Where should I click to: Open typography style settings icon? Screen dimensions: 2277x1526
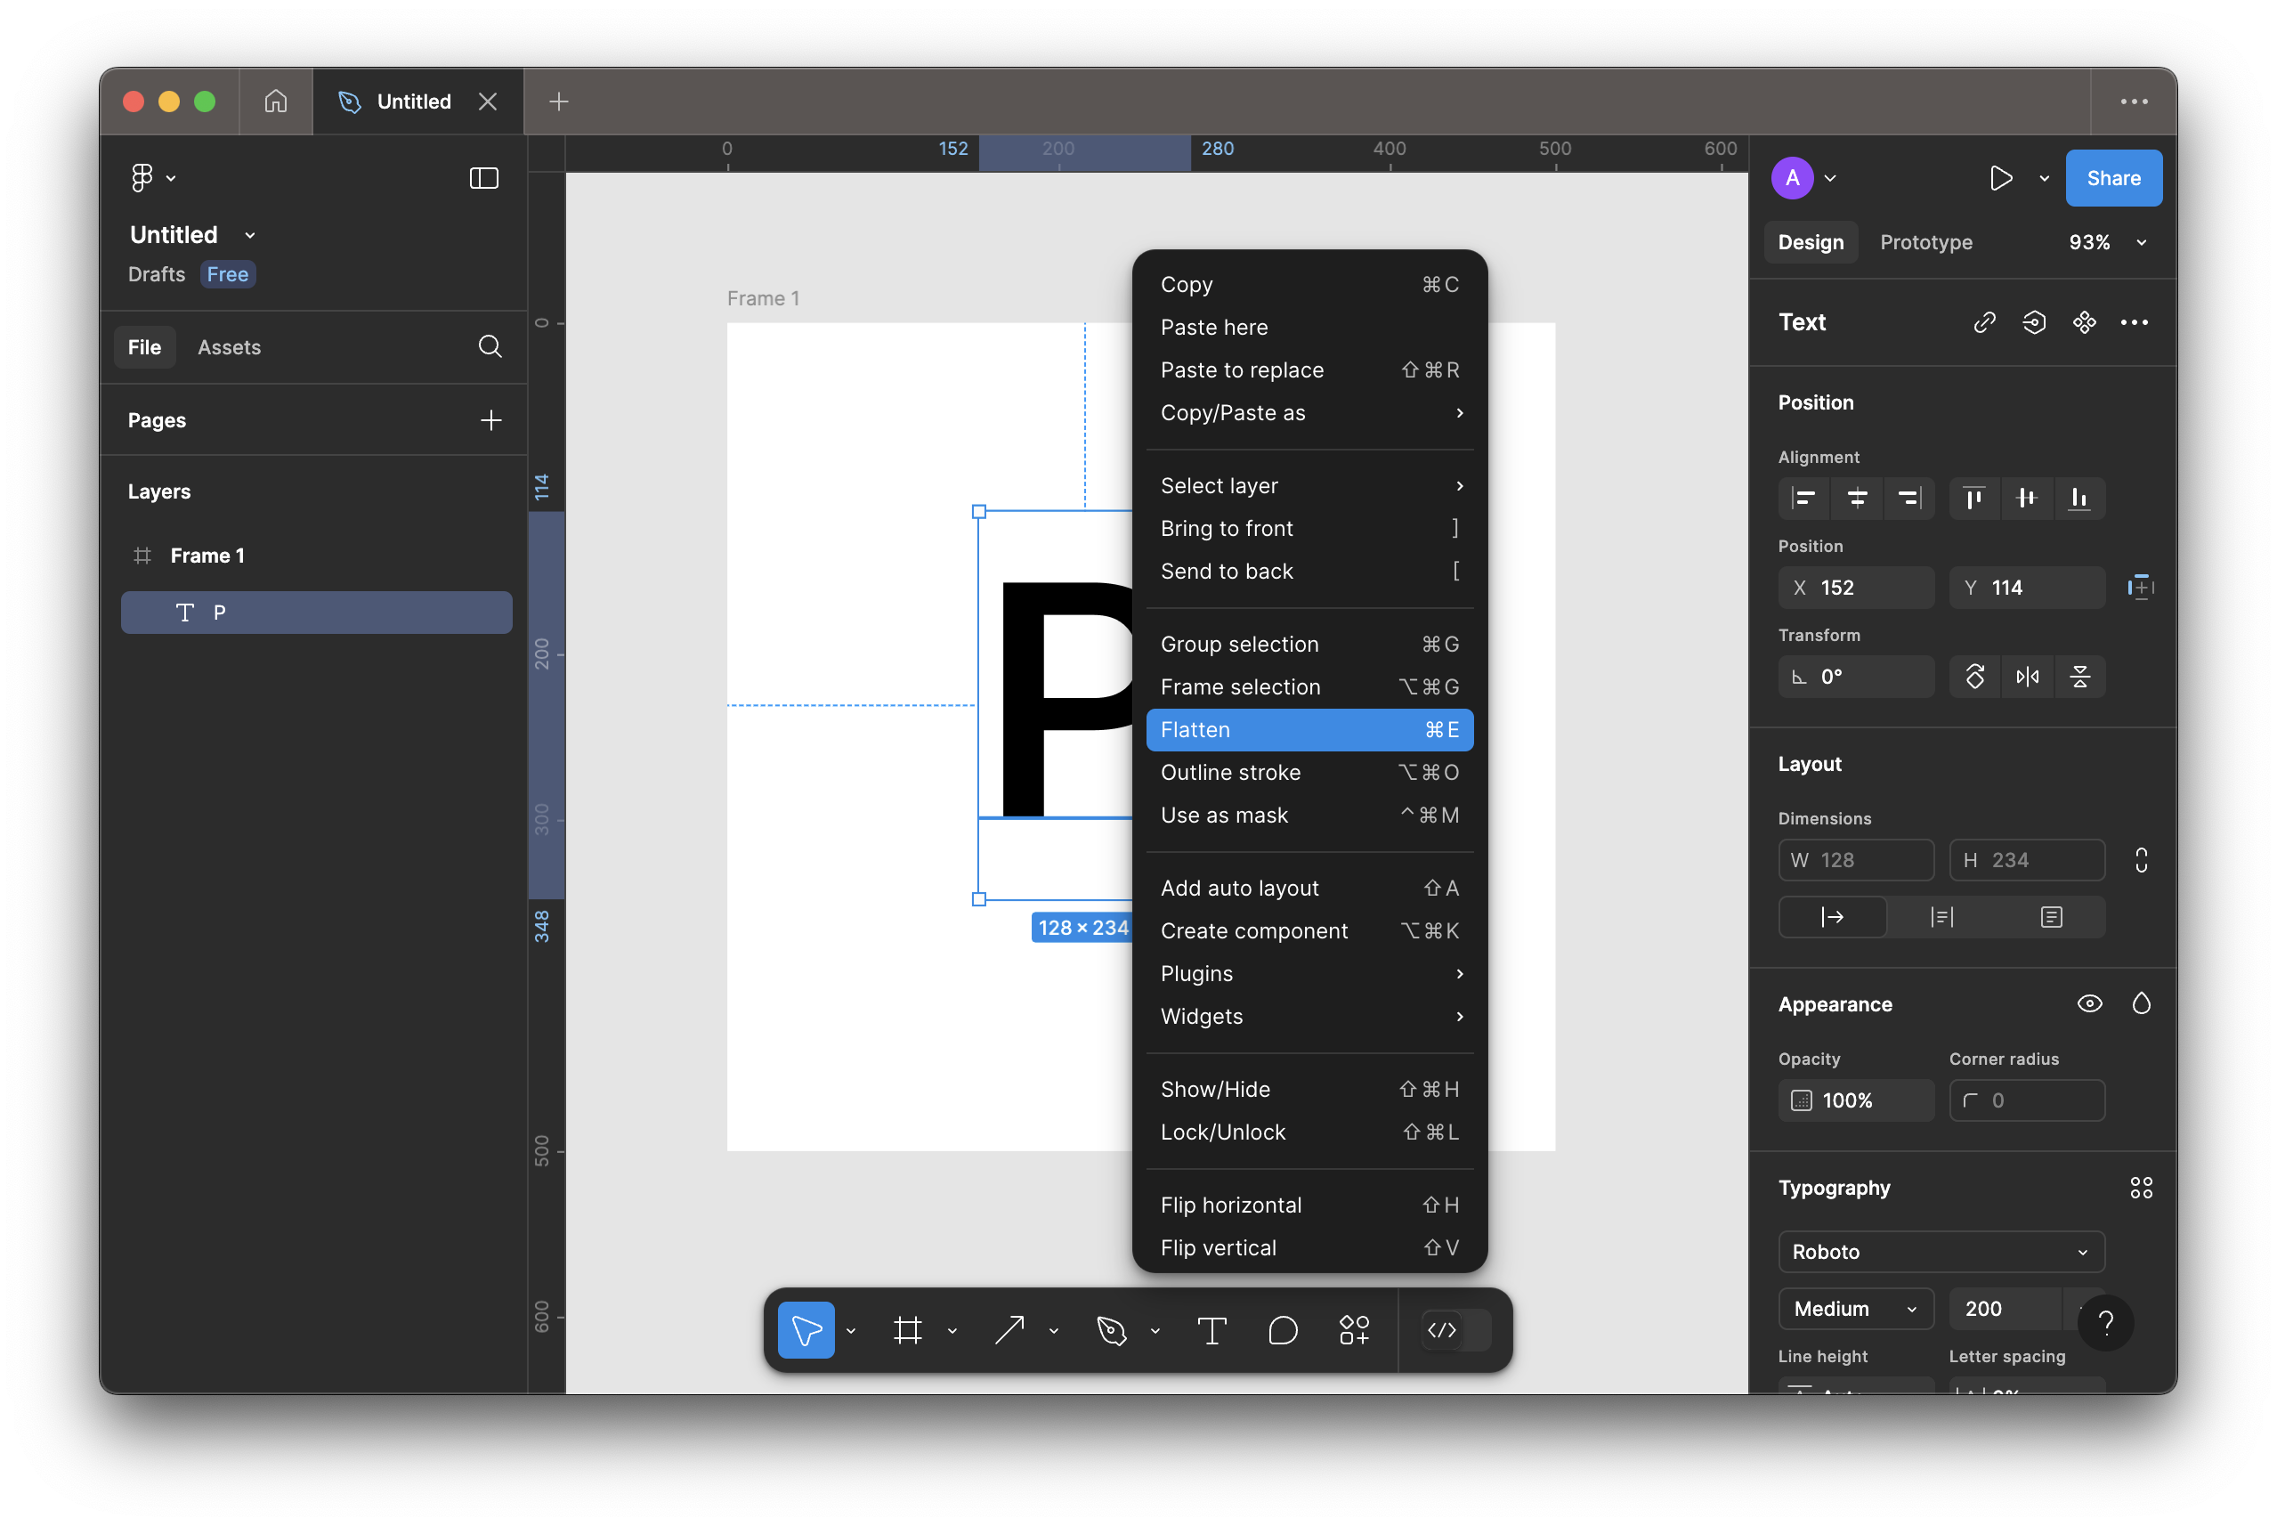(x=2141, y=1188)
